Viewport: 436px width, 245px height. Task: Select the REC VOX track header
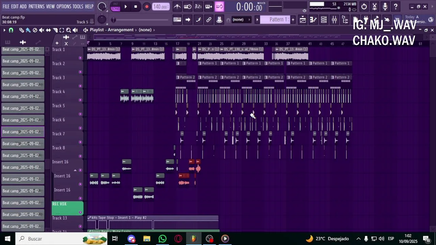(x=67, y=208)
